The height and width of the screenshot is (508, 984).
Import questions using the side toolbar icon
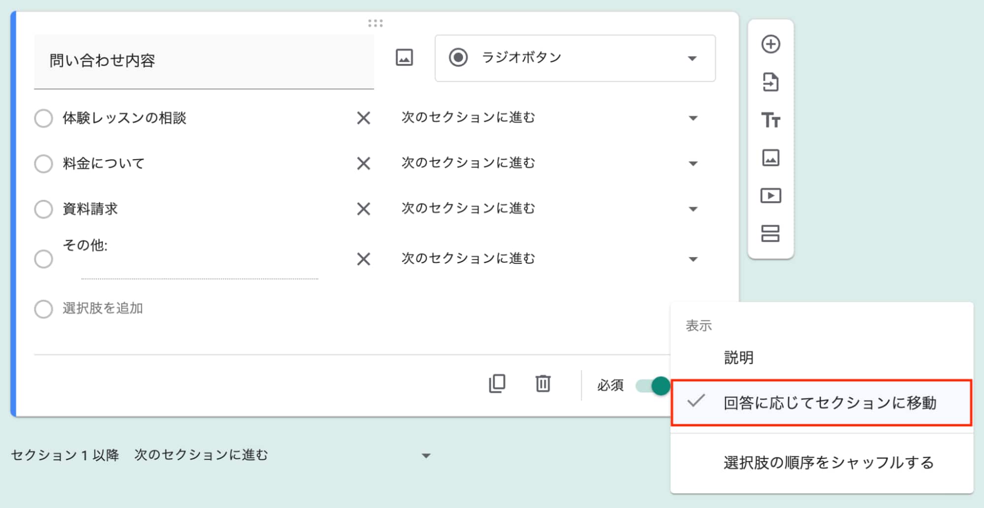(x=770, y=82)
